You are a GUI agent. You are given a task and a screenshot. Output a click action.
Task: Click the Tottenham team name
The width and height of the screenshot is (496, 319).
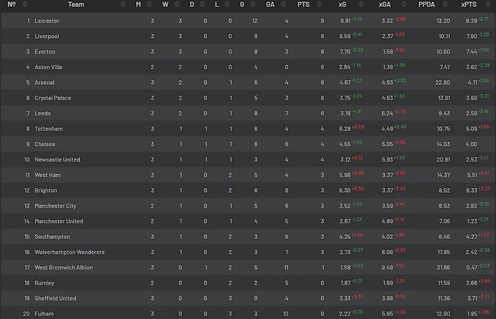click(49, 129)
